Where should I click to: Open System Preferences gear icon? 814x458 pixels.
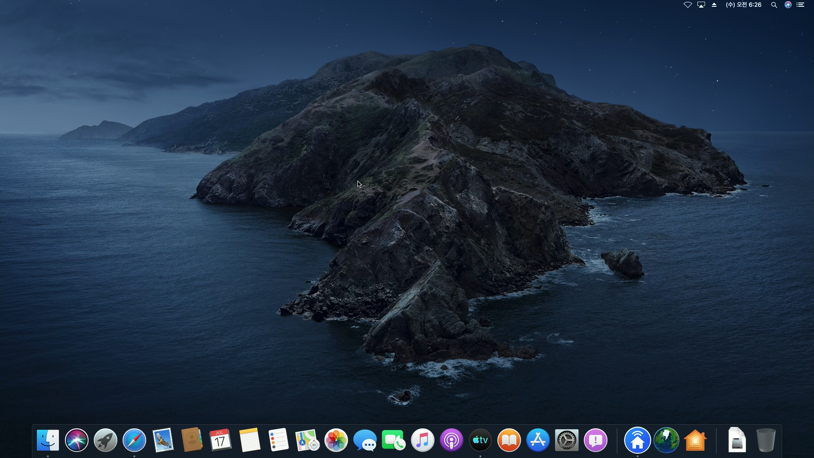click(x=567, y=440)
